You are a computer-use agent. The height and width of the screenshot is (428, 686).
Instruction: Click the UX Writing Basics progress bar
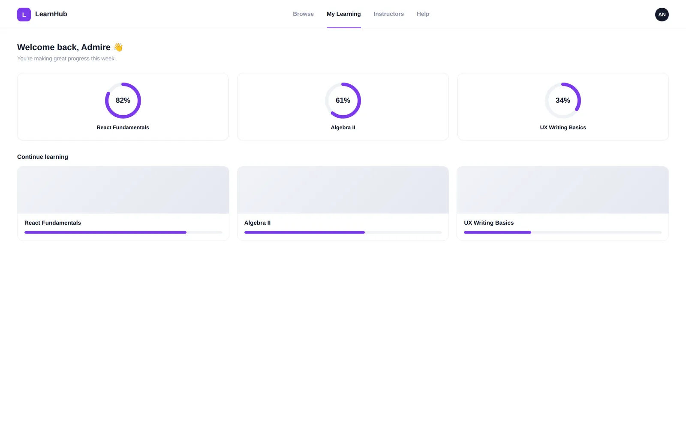click(563, 232)
